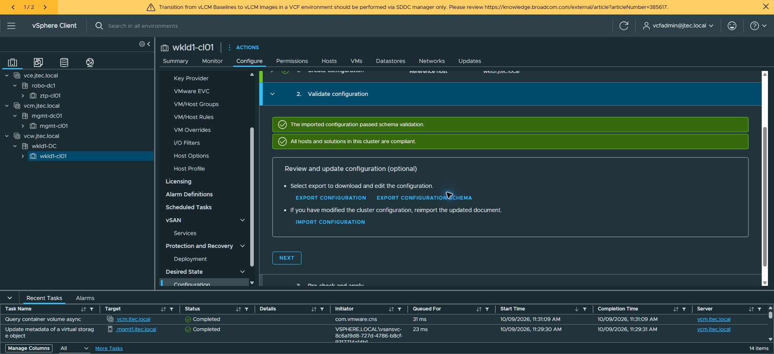Image resolution: width=774 pixels, height=354 pixels.
Task: Select the wkld1-DC datacenter
Action: pos(44,146)
